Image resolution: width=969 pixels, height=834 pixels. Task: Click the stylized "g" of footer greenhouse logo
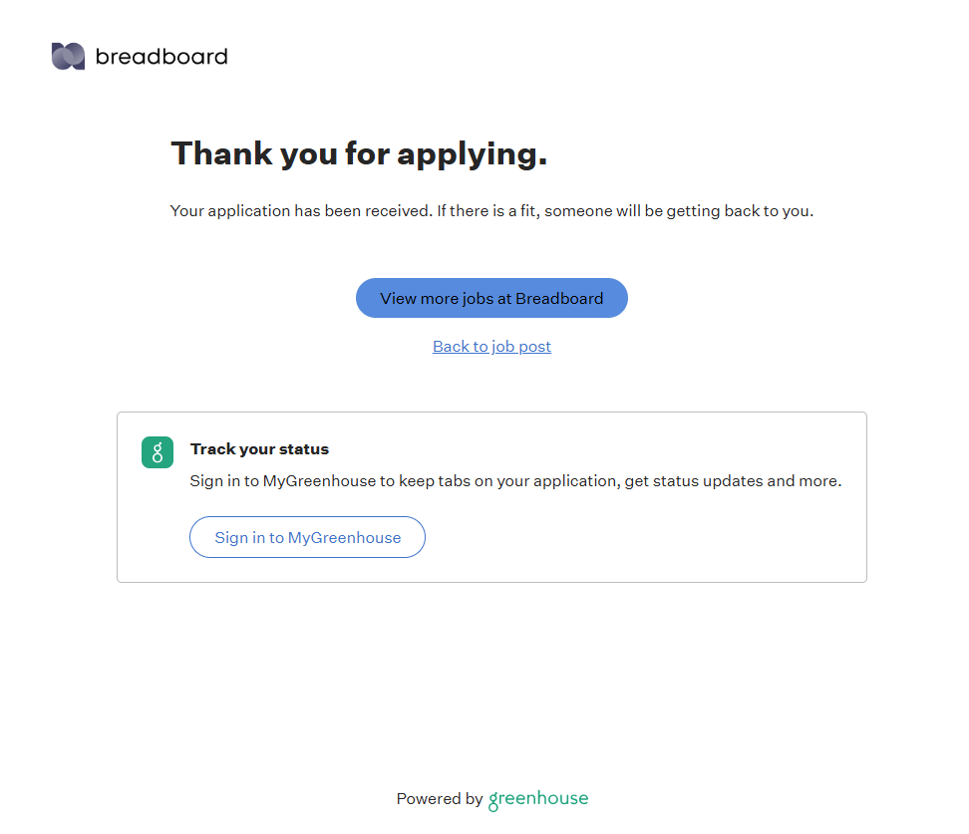pyautogui.click(x=494, y=800)
